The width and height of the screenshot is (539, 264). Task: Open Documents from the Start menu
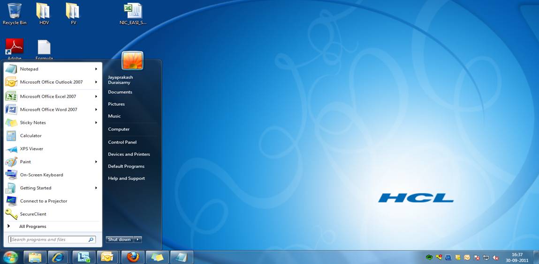coord(120,92)
